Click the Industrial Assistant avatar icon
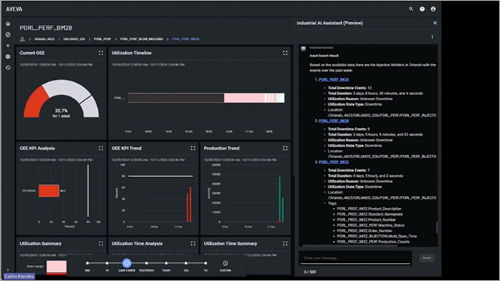500x281 pixels. point(303,48)
